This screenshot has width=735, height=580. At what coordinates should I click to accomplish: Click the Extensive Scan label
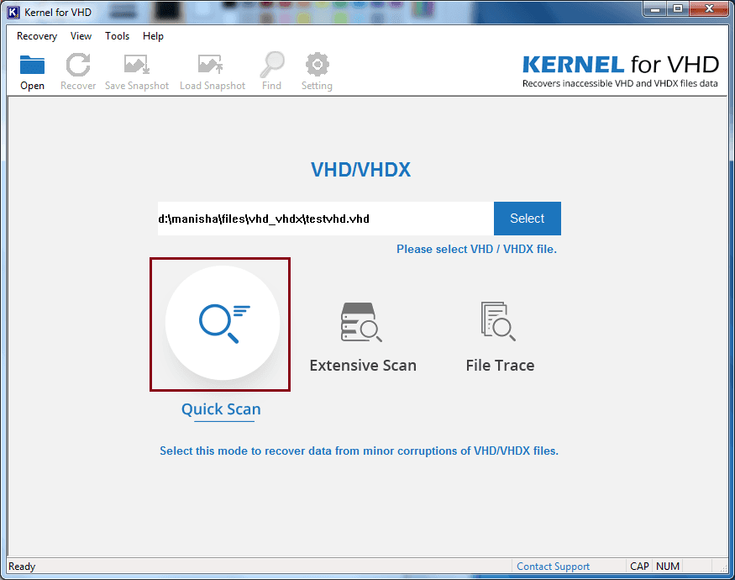(363, 365)
